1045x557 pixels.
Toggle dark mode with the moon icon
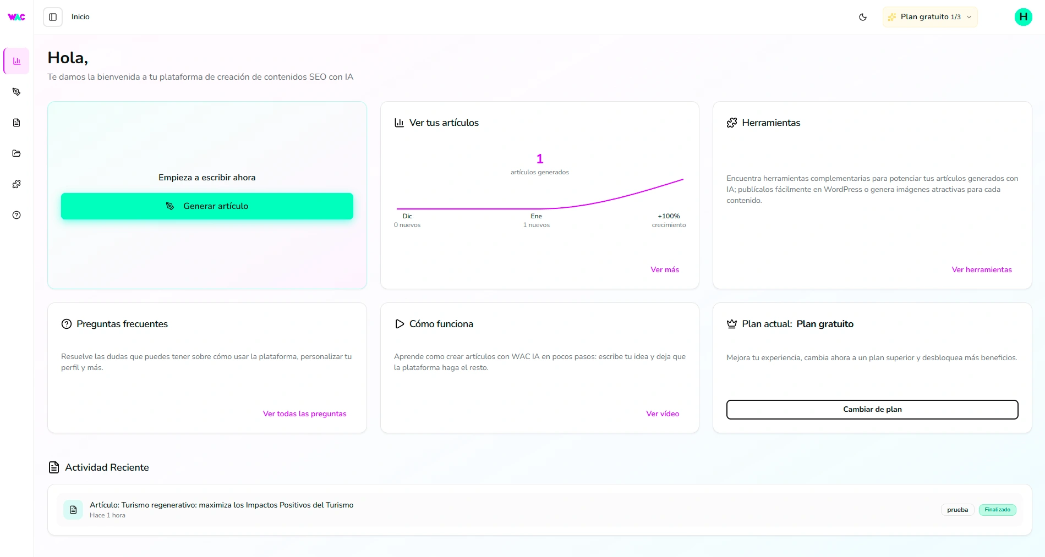pyautogui.click(x=863, y=17)
